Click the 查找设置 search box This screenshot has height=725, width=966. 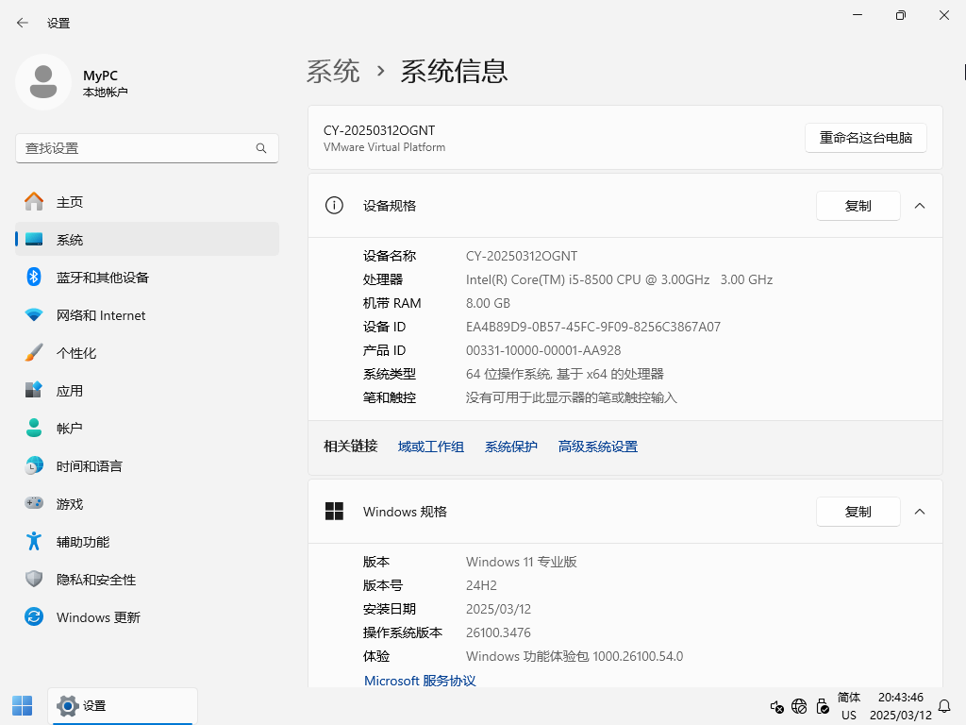[146, 148]
